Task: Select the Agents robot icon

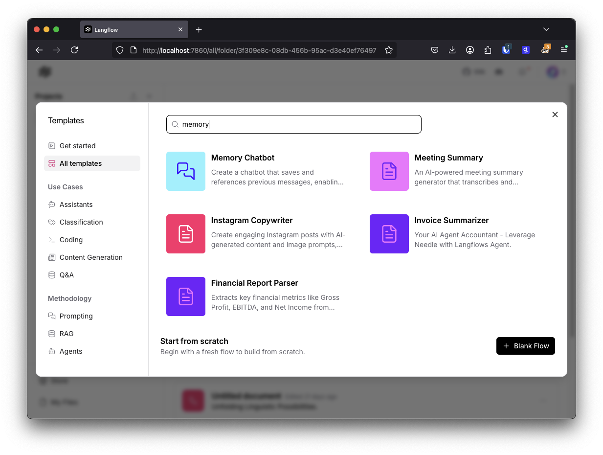Action: tap(52, 351)
